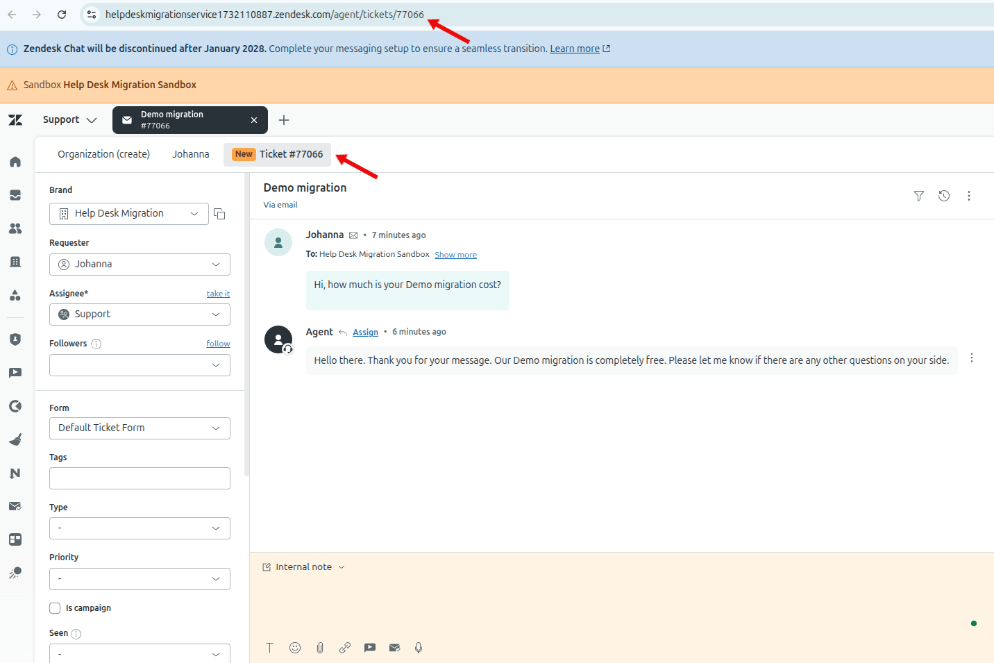Expand the Support product switcher
This screenshot has width=994, height=663.
click(x=69, y=120)
